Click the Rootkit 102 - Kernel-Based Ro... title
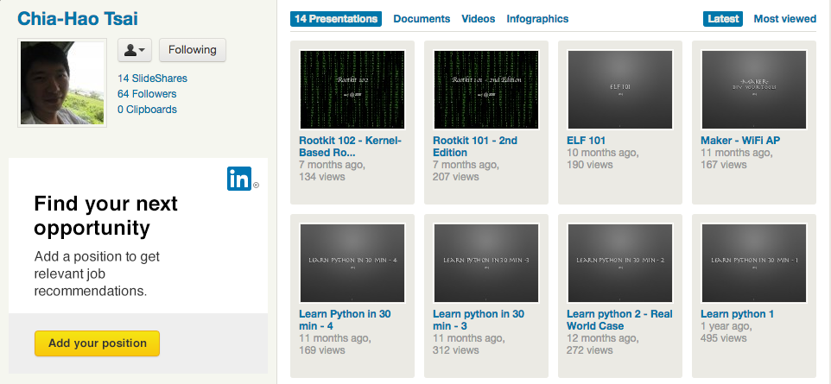Viewport: 831px width, 384px height. tap(351, 146)
